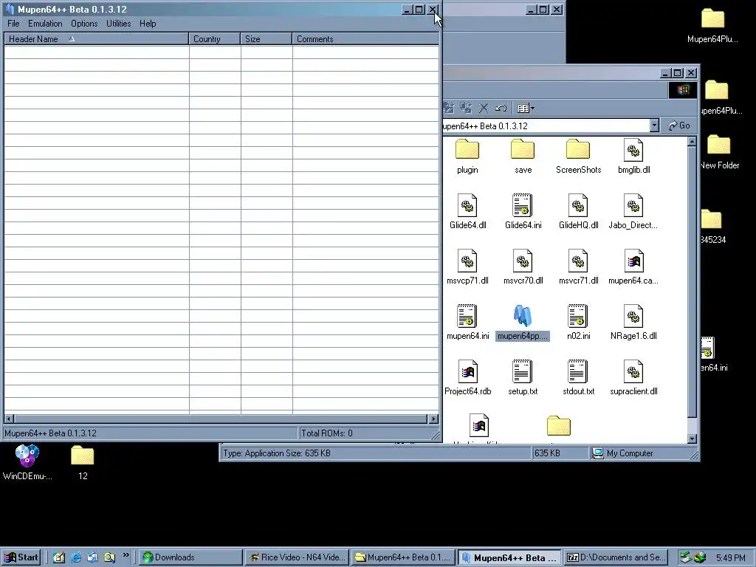Click the Explorer Copy To toolbar icon
This screenshot has width=756, height=567.
click(x=466, y=108)
